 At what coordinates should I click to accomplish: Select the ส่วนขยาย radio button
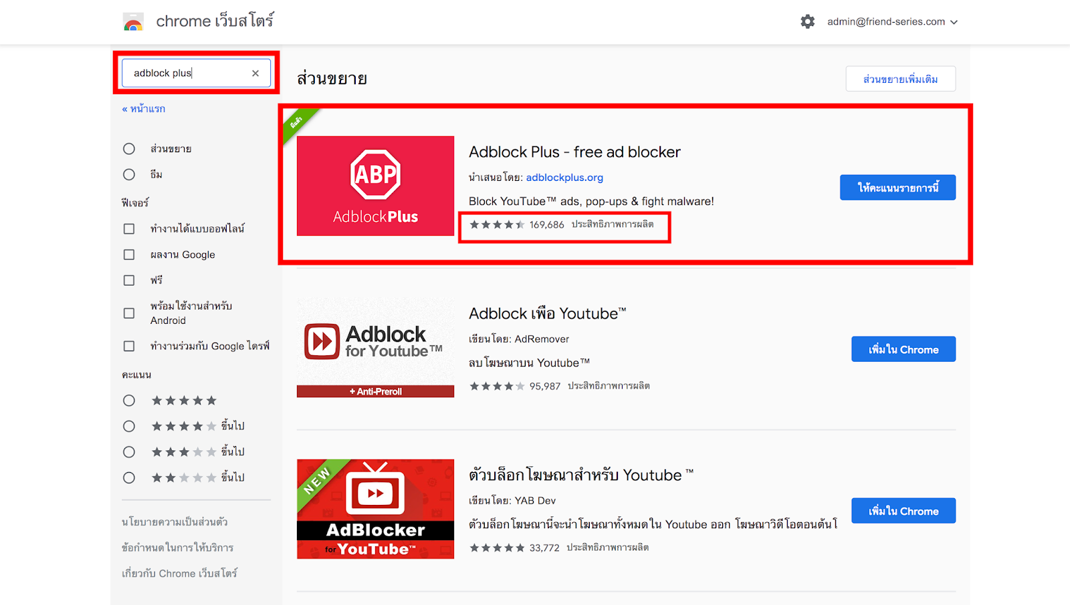[x=129, y=149]
